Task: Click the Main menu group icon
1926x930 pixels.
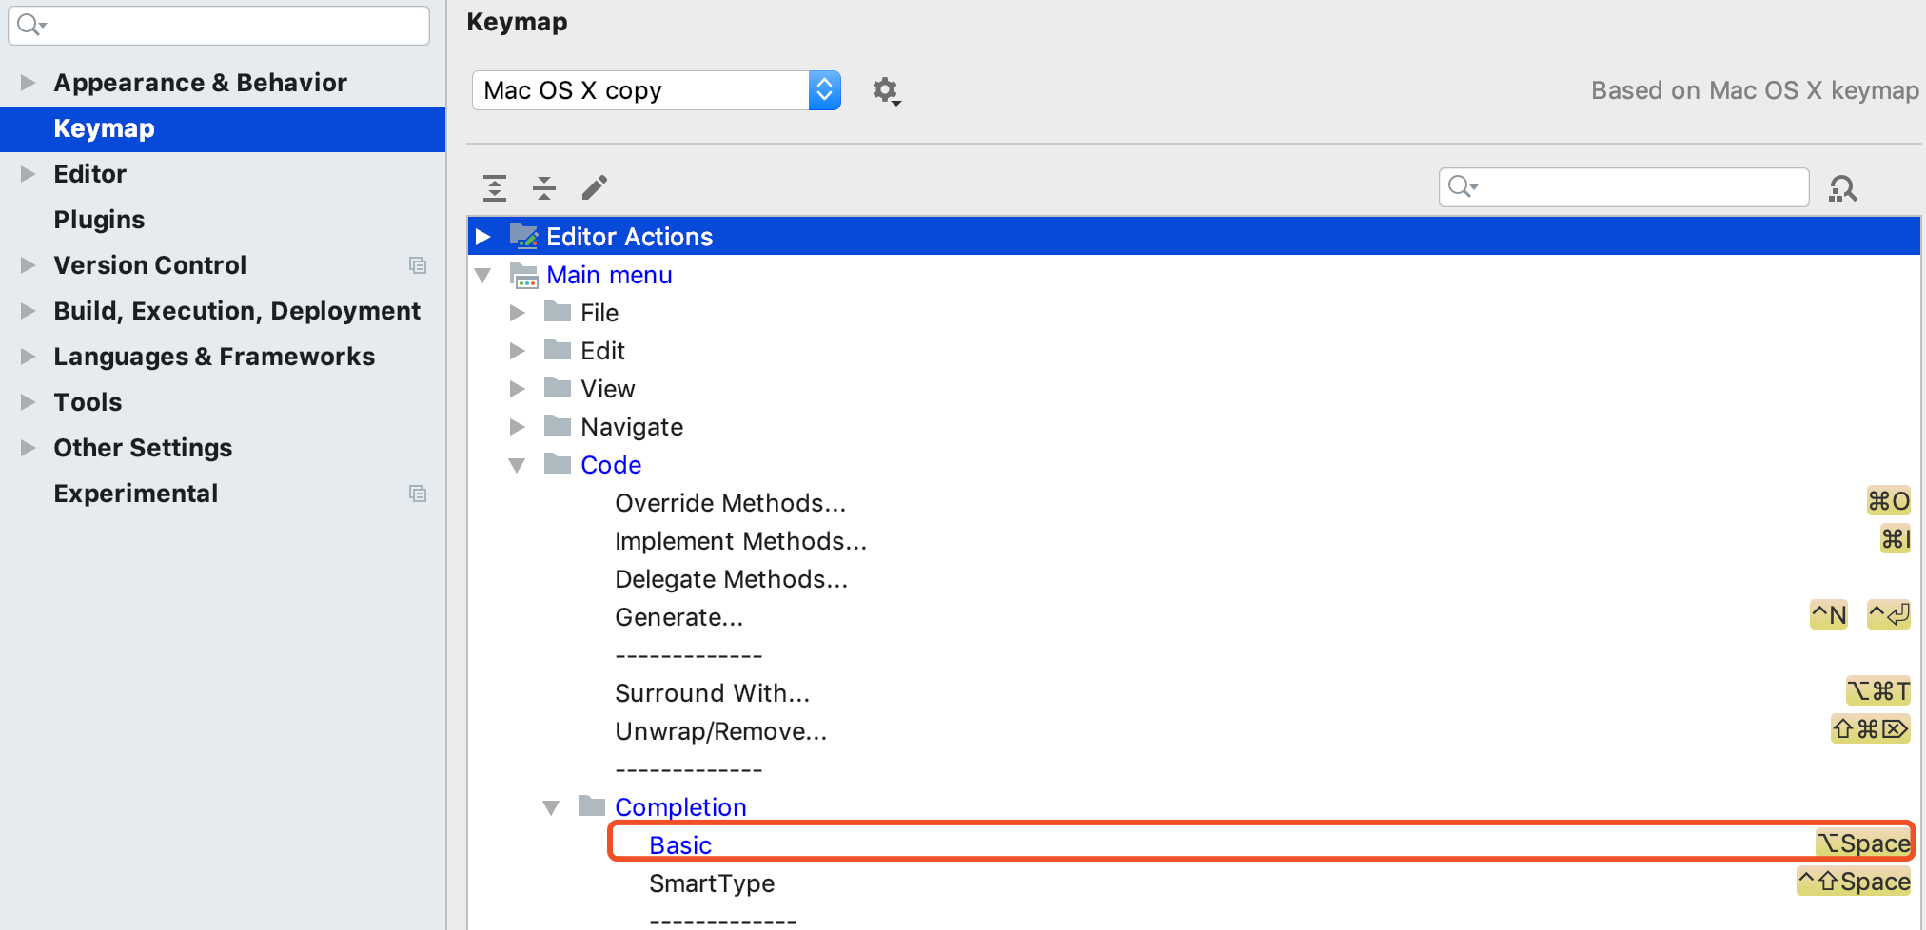Action: [x=523, y=275]
